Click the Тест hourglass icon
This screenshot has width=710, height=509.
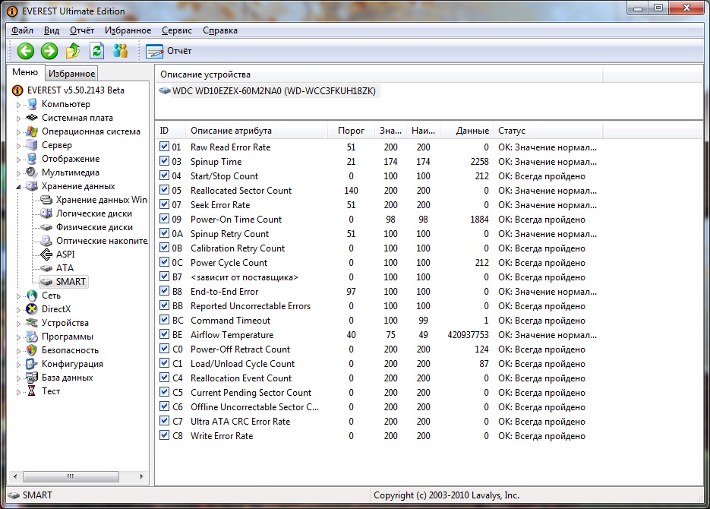[32, 390]
